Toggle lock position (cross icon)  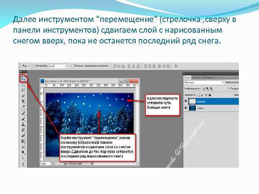[206, 95]
